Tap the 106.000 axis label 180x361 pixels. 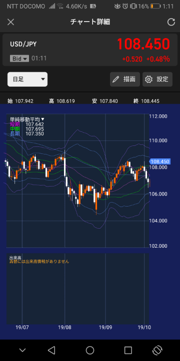point(158,194)
